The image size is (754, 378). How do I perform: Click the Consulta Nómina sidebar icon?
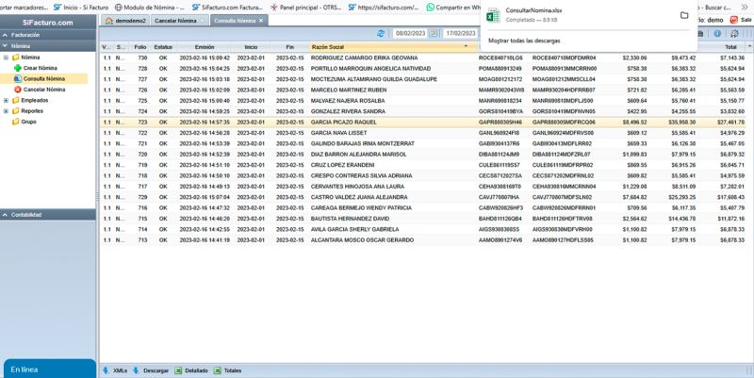[x=18, y=78]
